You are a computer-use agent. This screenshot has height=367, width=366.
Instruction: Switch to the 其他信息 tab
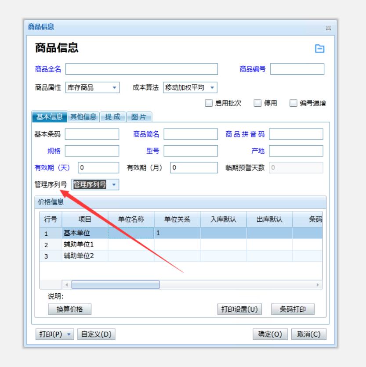pyautogui.click(x=83, y=116)
